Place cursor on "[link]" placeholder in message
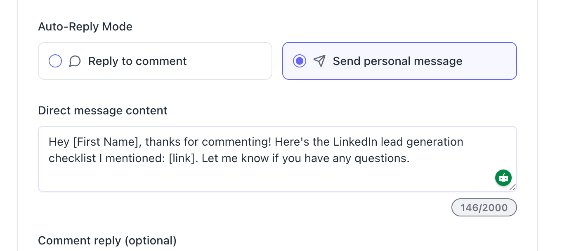Image resolution: width=562 pixels, height=251 pixels. (182, 158)
